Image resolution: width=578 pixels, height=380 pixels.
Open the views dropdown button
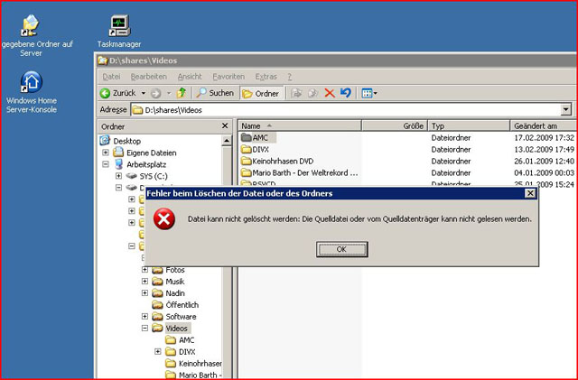pyautogui.click(x=369, y=93)
